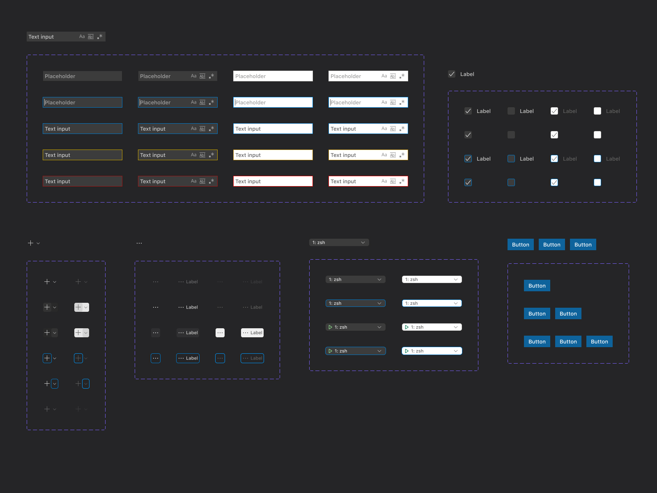
Task: Click the play icon inside the white "1: zsh" dropdown
Action: click(407, 327)
